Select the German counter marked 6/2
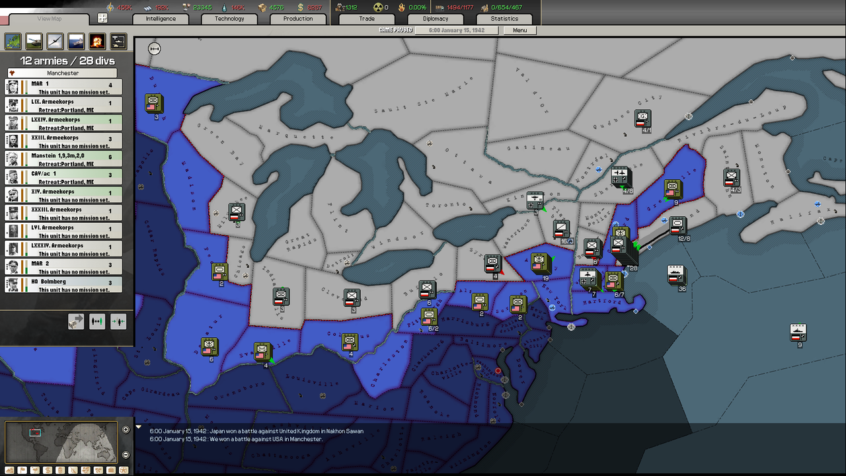The image size is (846, 476). coord(430,317)
